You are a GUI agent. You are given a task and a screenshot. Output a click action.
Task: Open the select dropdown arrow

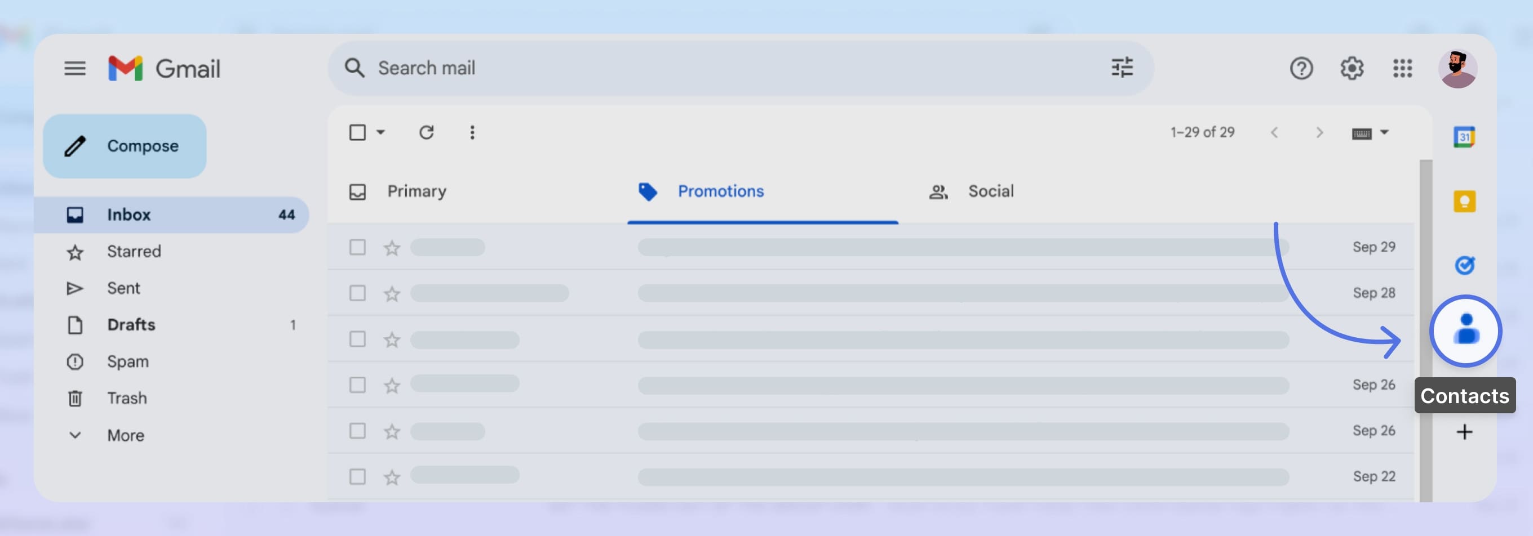(381, 133)
